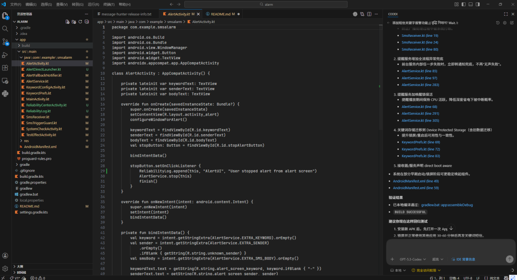Start a new Codex chat
Screen dimensions: 517x280
point(512,23)
